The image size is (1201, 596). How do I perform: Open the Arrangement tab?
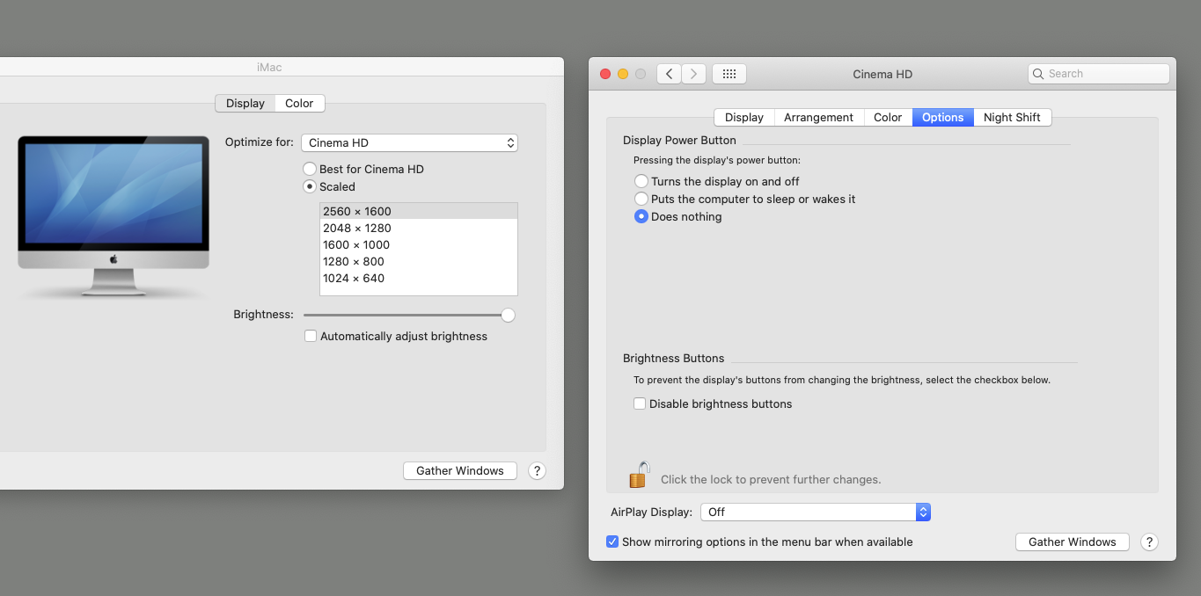tap(819, 117)
